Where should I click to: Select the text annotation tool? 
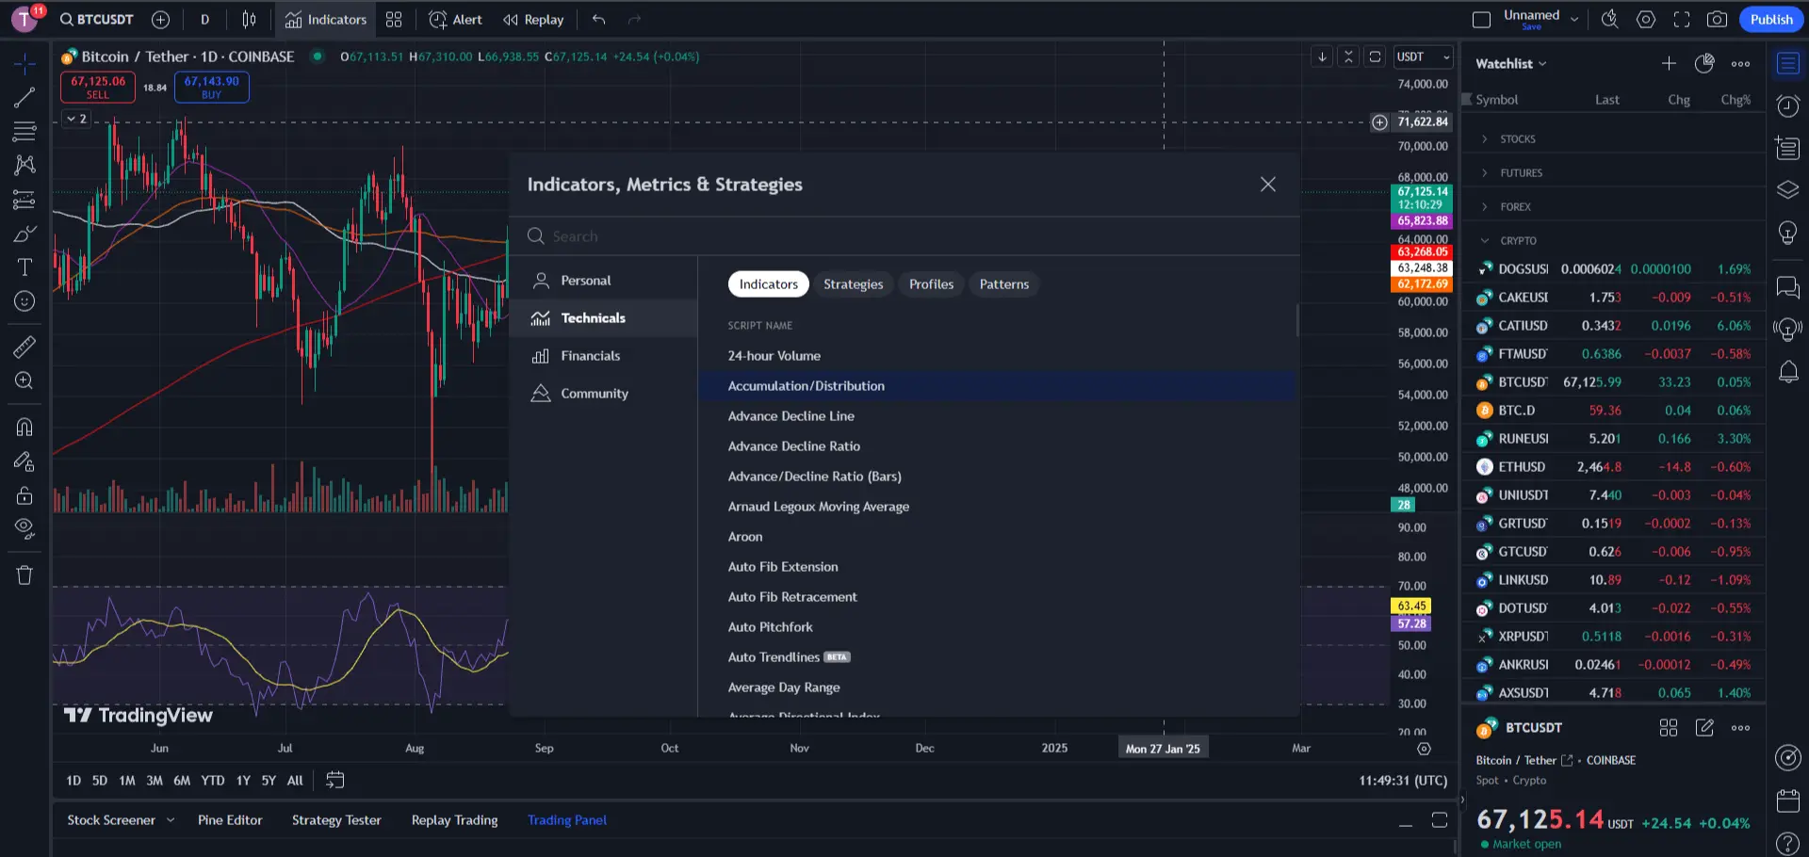coord(24,267)
